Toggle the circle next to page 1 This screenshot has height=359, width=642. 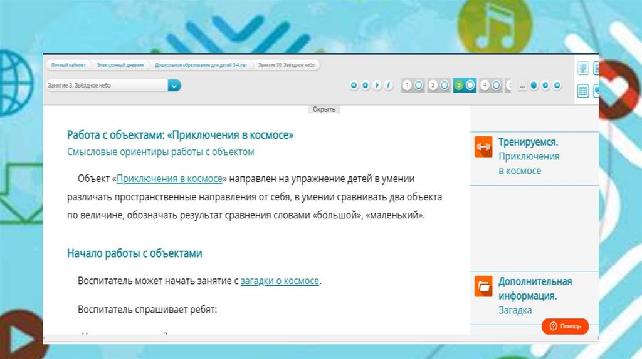[x=419, y=86]
